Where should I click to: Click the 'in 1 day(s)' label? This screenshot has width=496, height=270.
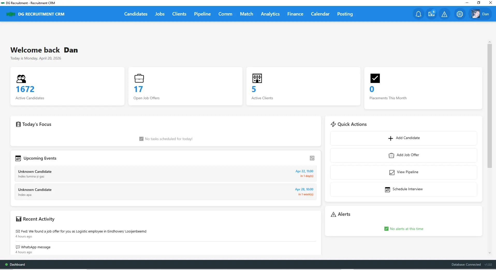pos(307,176)
